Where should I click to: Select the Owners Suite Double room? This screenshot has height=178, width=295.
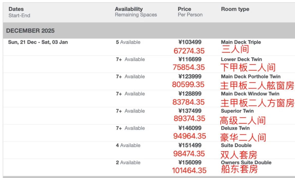(246, 163)
